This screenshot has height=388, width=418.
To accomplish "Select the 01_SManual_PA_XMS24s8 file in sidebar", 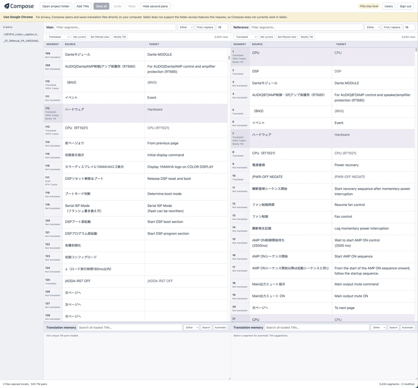I will coord(21,41).
